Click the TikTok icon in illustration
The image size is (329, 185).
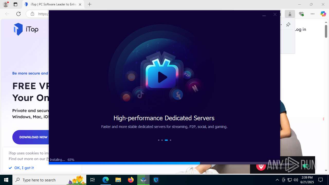[140, 95]
